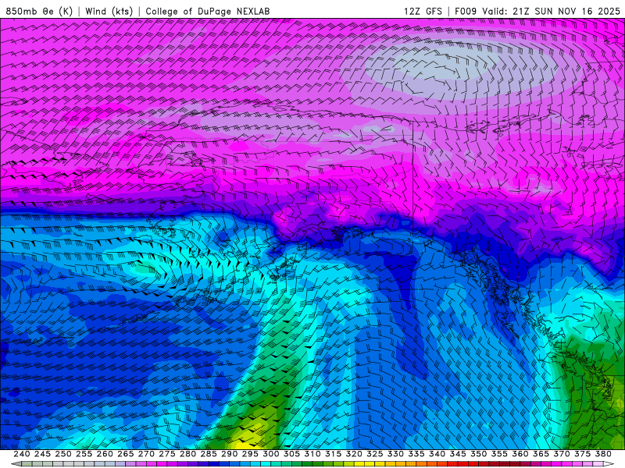Click the 300 legend label
The width and height of the screenshot is (625, 468).
(270, 454)
